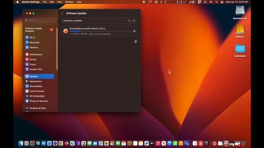
Task: Click the Wi-Fi status menu bar icon
Action: tap(211, 2)
